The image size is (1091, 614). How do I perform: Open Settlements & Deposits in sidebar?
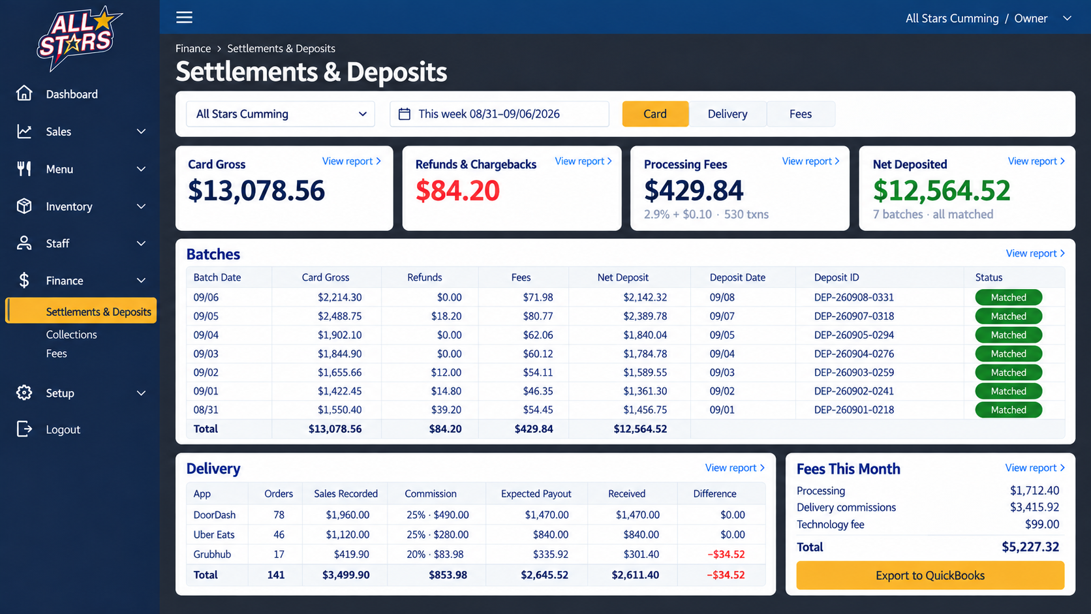82,311
